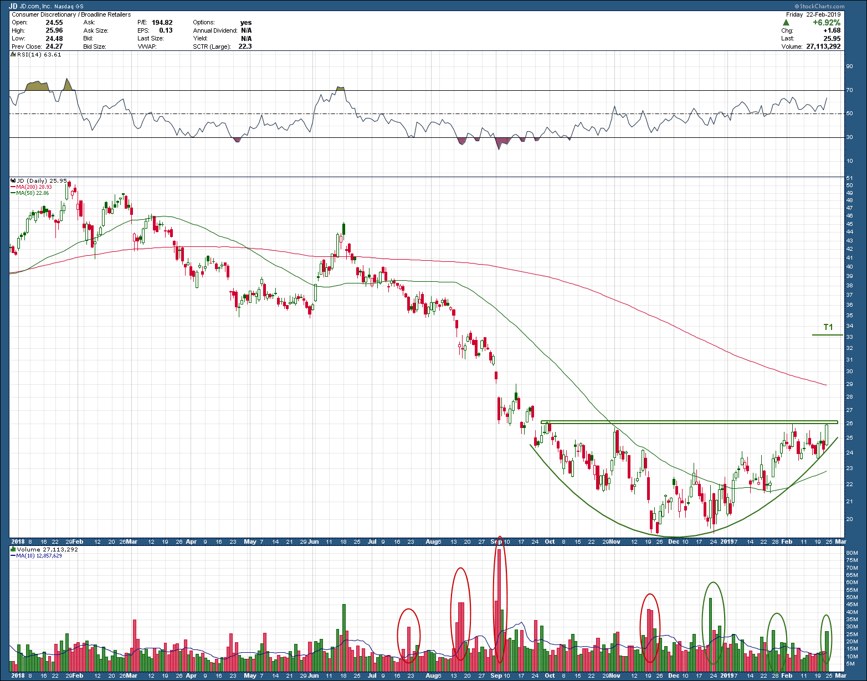This screenshot has height=681, width=867.
Task: Click the JD (Daily) 25.95 legend label
Action: point(42,180)
